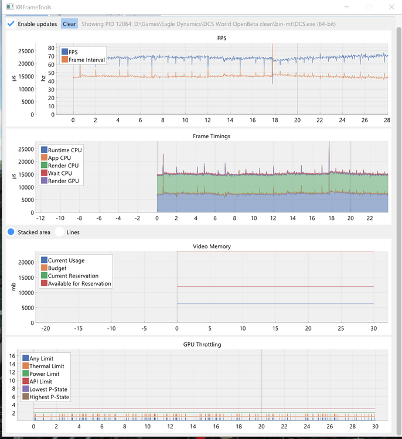Click the Current Usage legend swatch
This screenshot has width=402, height=439.
[45, 260]
